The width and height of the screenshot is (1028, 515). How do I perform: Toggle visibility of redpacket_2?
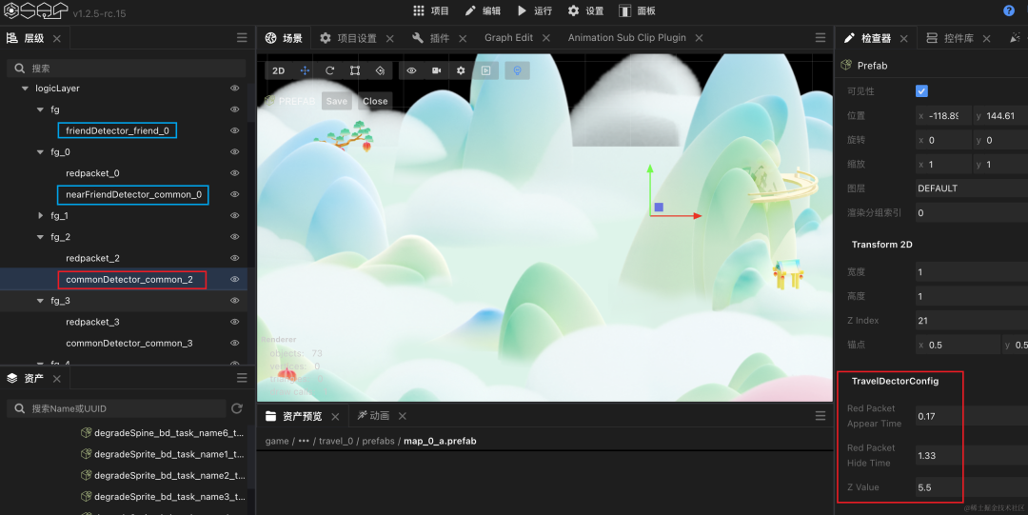[x=235, y=258]
